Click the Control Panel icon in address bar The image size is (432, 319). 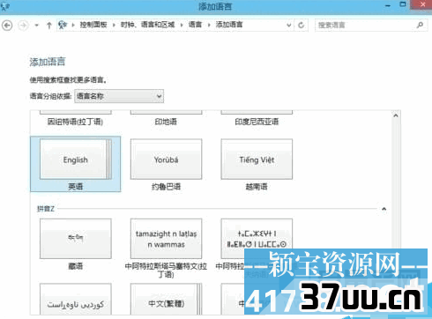click(x=63, y=25)
